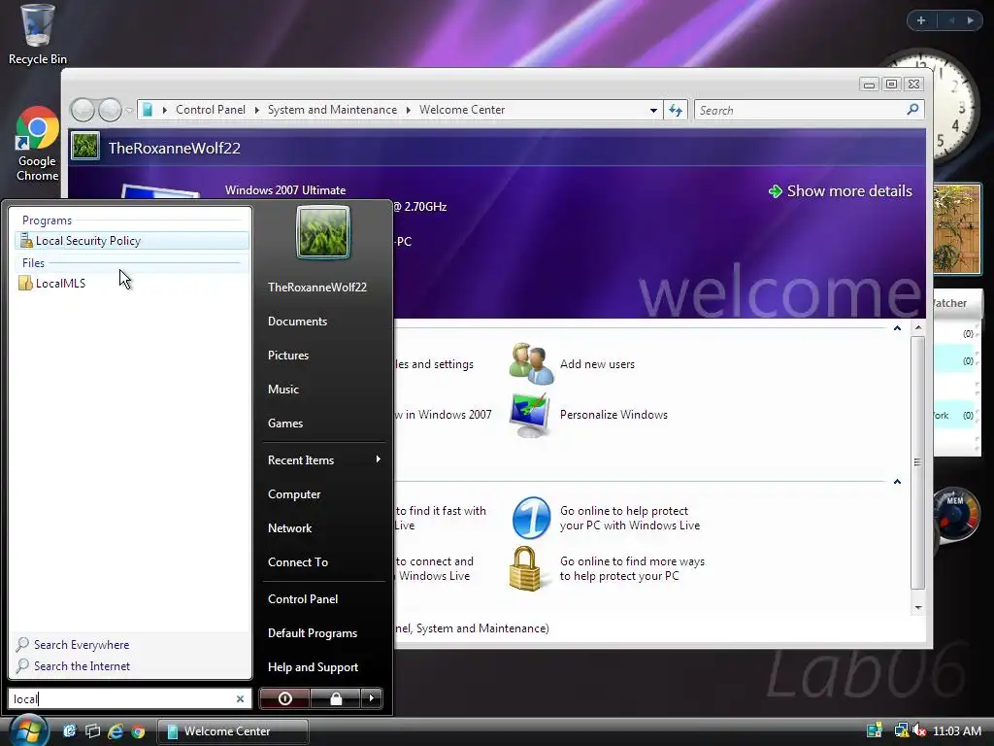This screenshot has width=994, height=746.
Task: Click Control Panel in address breadcrumb
Action: (211, 110)
